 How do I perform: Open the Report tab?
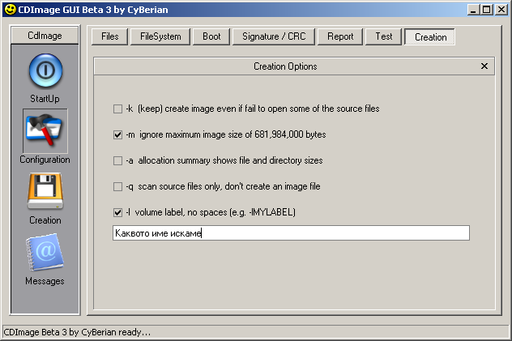pyautogui.click(x=340, y=36)
